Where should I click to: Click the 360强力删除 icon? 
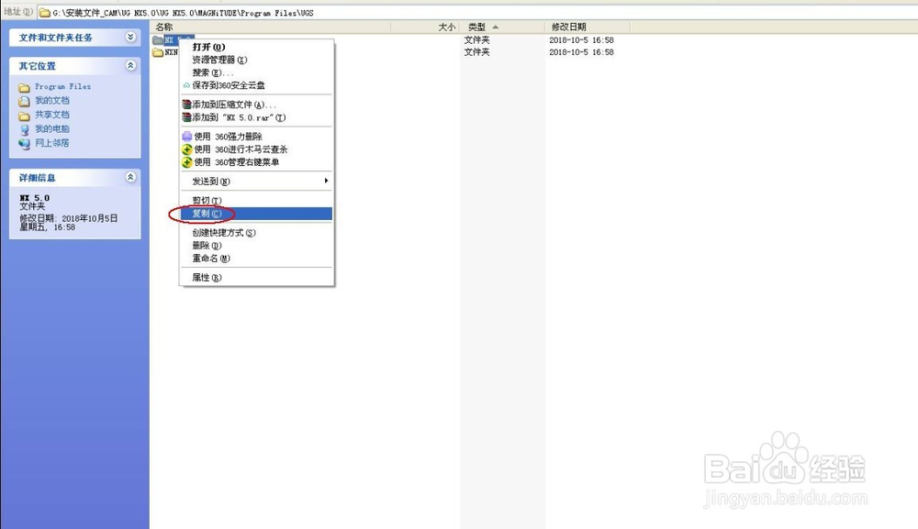click(187, 135)
